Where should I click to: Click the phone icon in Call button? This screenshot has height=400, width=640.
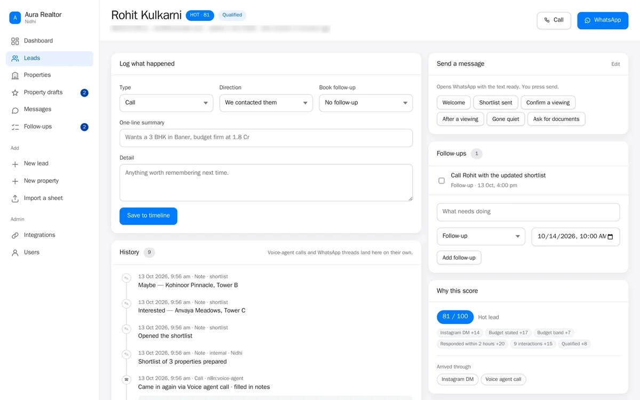tap(547, 20)
